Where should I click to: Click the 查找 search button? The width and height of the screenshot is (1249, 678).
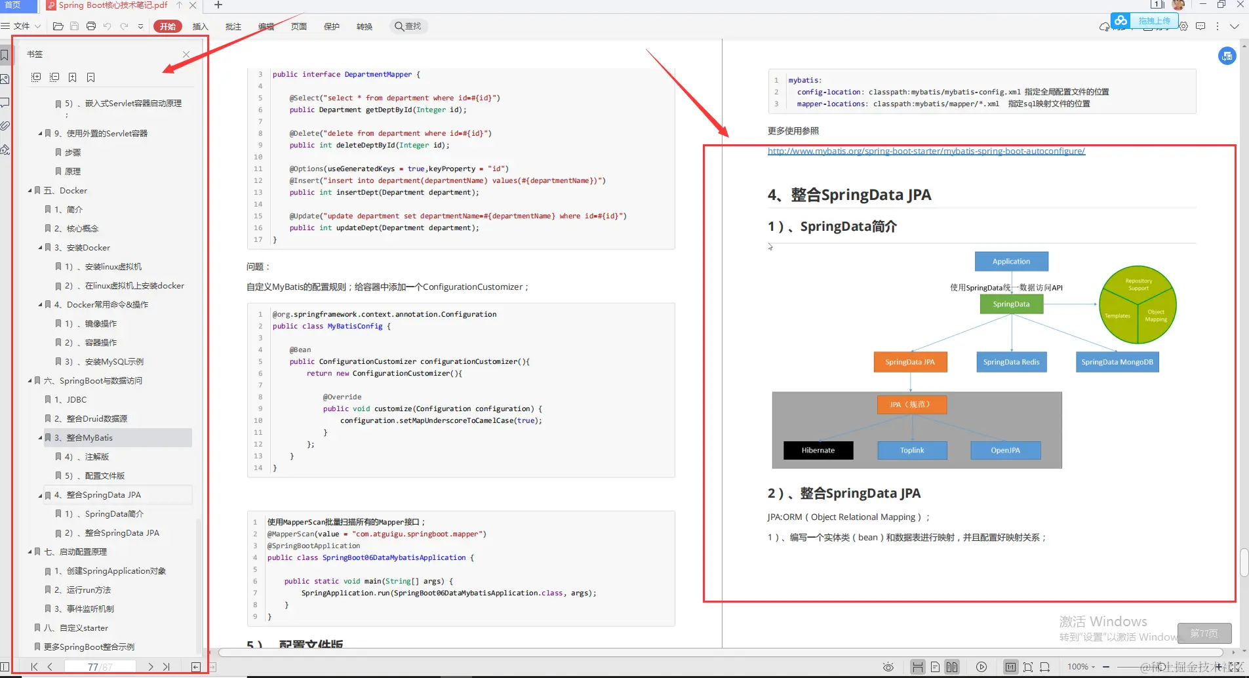pyautogui.click(x=408, y=26)
